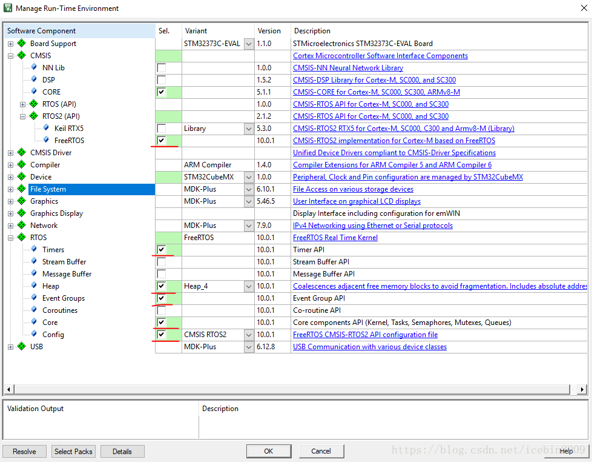
Task: Click the RTOS group green diamond icon
Action: (x=22, y=237)
